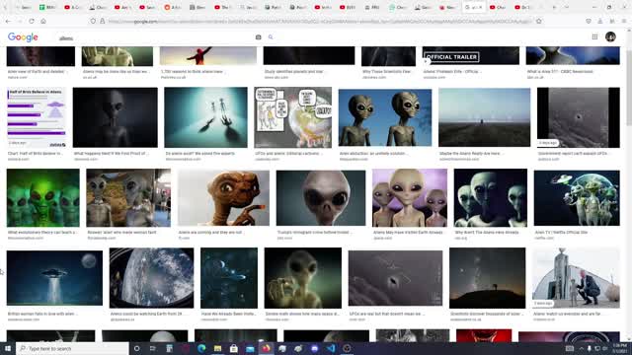Image resolution: width=632 pixels, height=355 pixels.
Task: Open the browser home page icon
Action: (x=43, y=21)
